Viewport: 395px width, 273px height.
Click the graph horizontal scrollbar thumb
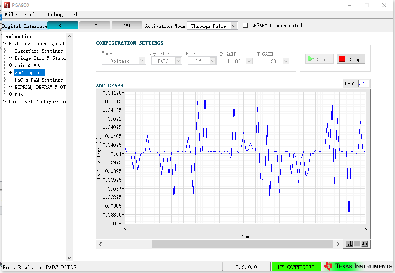243,244
